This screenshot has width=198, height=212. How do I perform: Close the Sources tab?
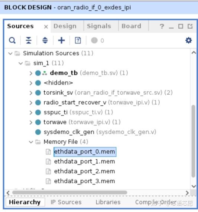click(46, 27)
